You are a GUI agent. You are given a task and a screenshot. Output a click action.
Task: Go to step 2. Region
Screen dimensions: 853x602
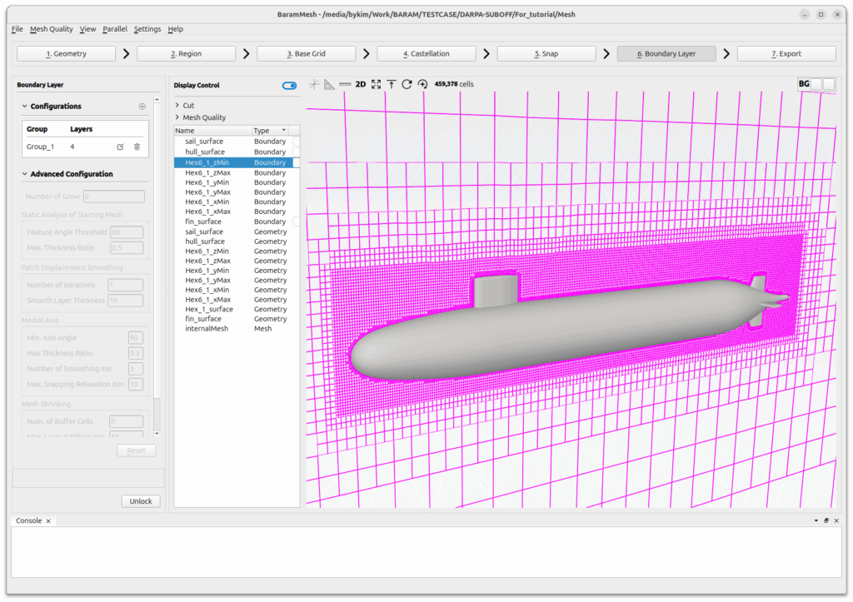point(186,54)
